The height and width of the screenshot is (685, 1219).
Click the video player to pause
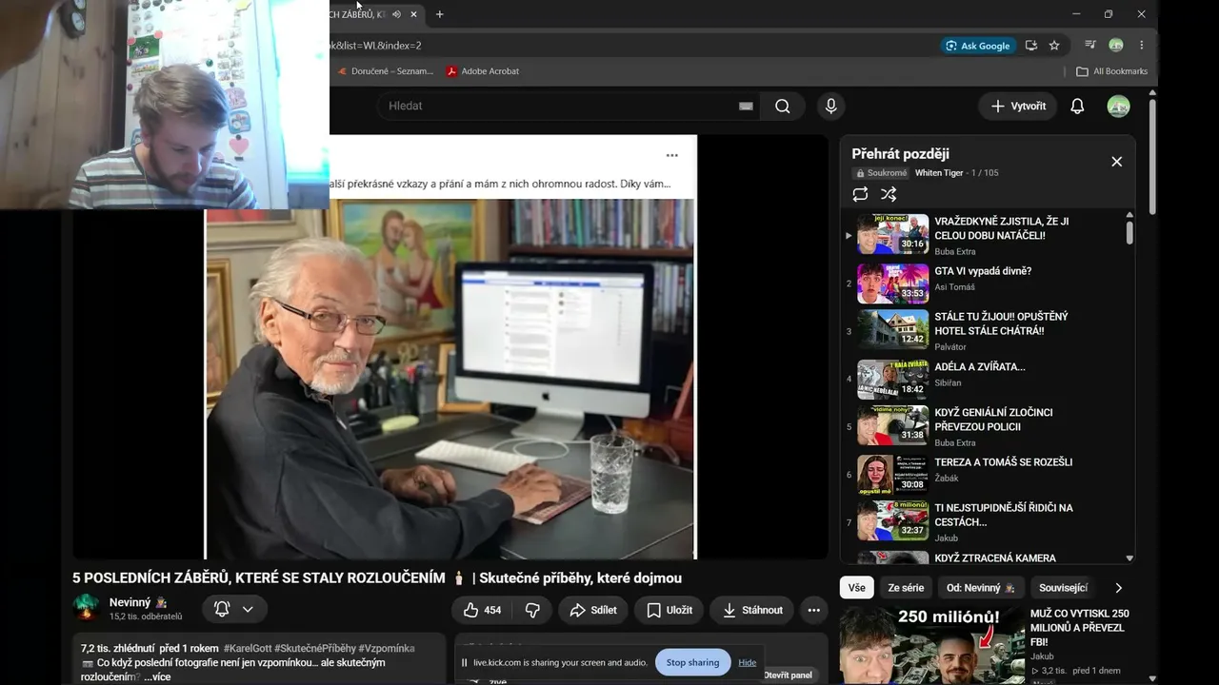[450, 347]
